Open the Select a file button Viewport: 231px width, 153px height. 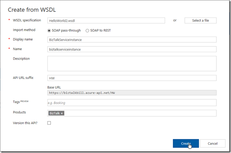click(200, 21)
